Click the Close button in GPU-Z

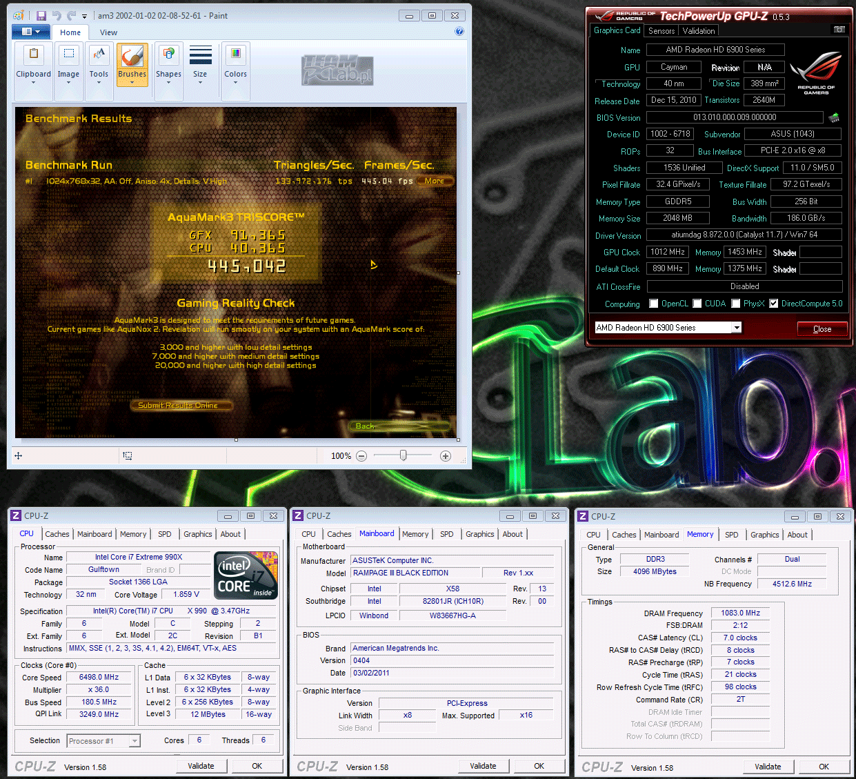click(822, 328)
